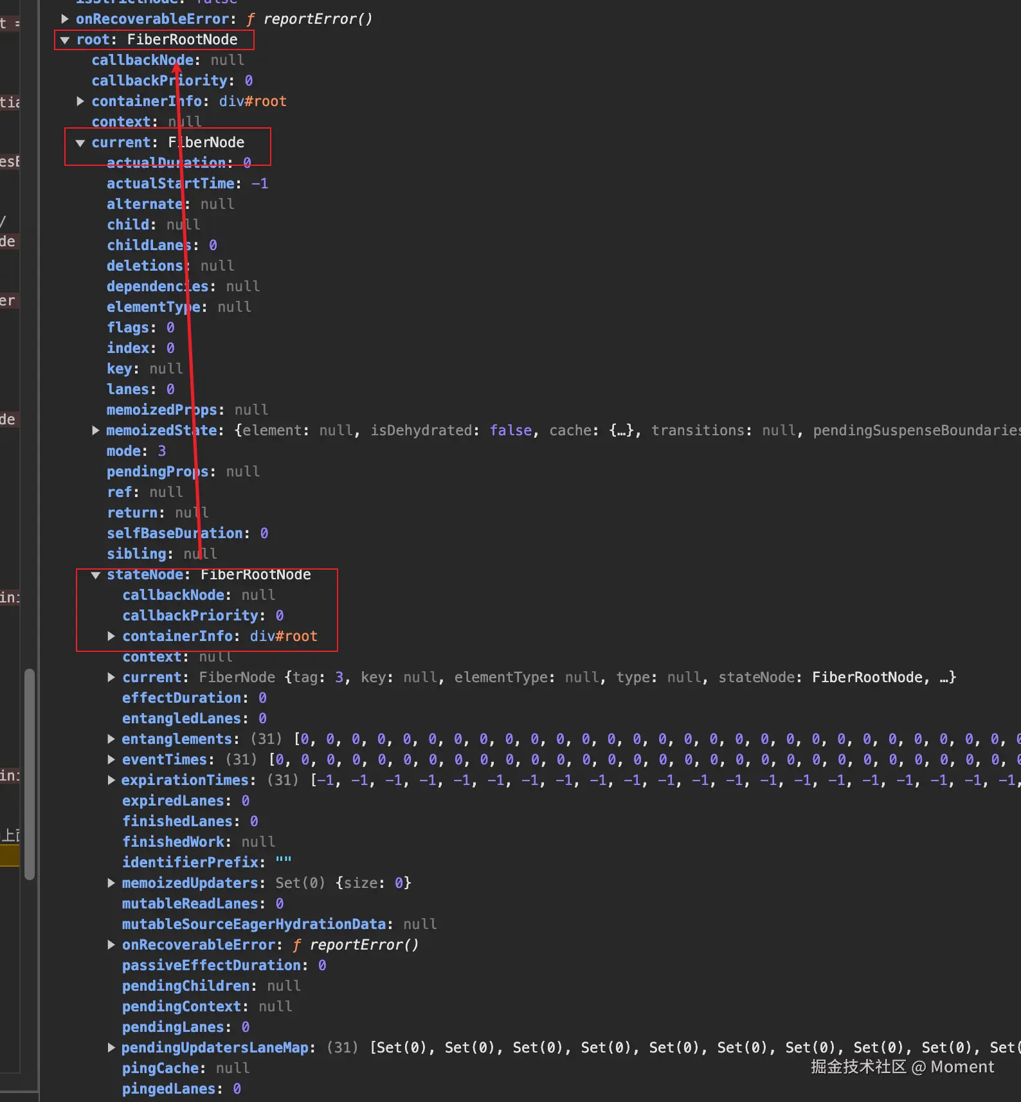Click the pendingChildren: null property
Image resolution: width=1021 pixels, height=1102 pixels.
point(212,986)
